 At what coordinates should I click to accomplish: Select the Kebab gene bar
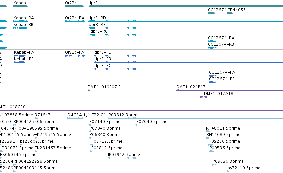pyautogui.click(x=21, y=6)
